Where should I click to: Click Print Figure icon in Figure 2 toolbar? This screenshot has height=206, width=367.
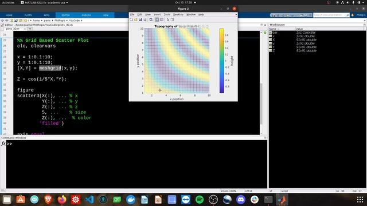point(145,20)
